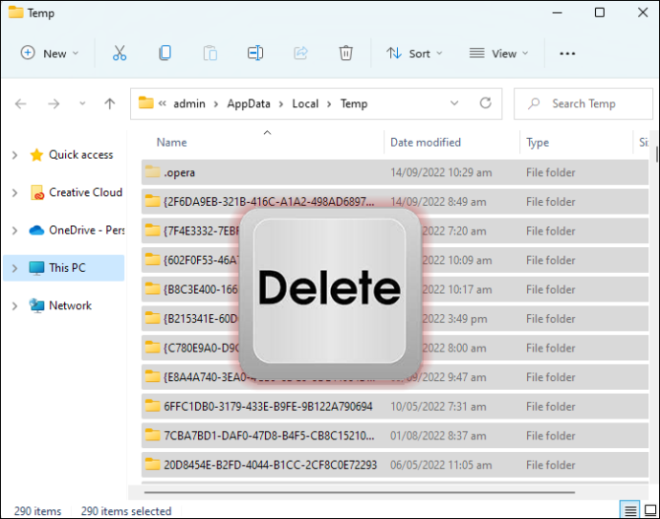
Task: Click the Rename icon in toolbar
Action: tap(255, 53)
